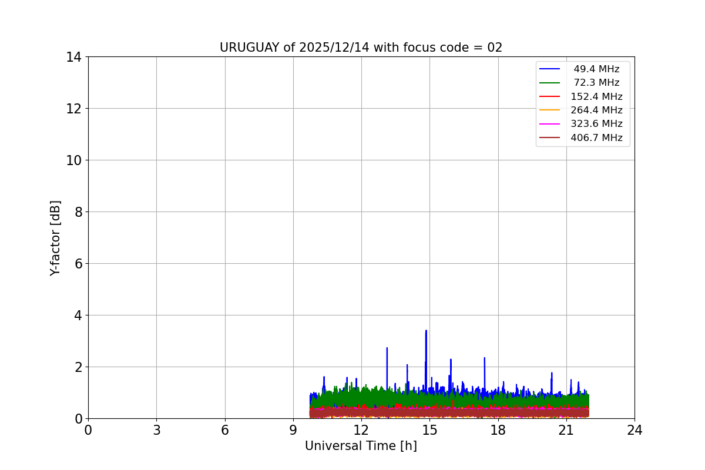Click the y-axis tick label 14
Viewport: 705px width, 470px height.
click(74, 57)
